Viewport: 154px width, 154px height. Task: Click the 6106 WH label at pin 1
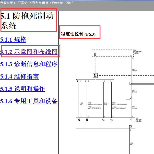[106, 104]
